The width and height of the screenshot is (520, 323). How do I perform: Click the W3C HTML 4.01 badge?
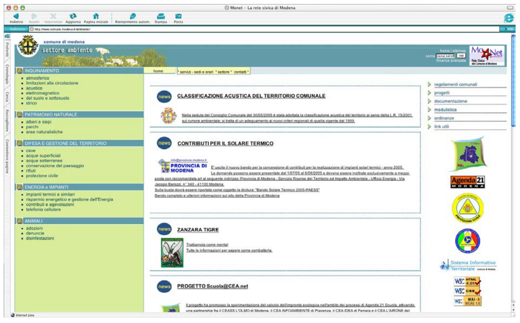[467, 281]
